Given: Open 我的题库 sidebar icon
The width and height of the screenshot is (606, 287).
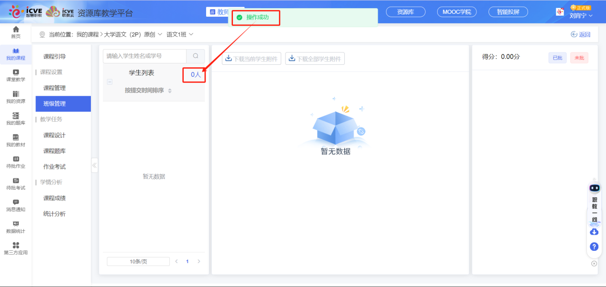Looking at the screenshot, I should tap(16, 118).
